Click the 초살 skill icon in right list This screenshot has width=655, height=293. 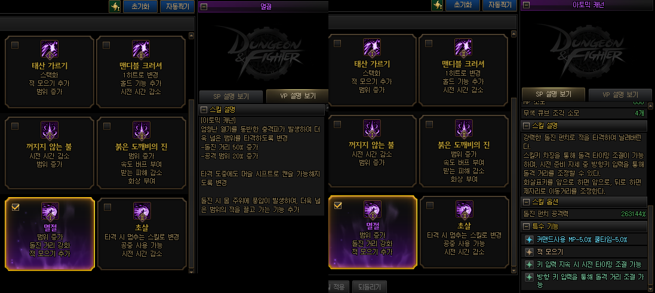tap(464, 209)
